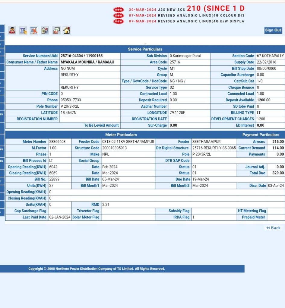The width and height of the screenshot is (285, 308).
Task: Click the Feeder value SEETHARAMPUR
Action: (x=206, y=142)
